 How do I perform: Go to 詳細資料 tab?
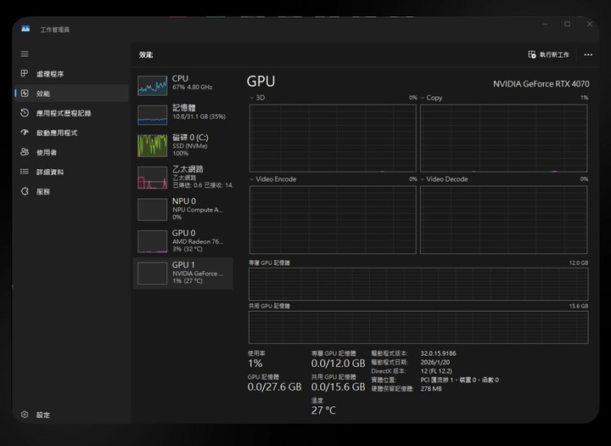[50, 172]
